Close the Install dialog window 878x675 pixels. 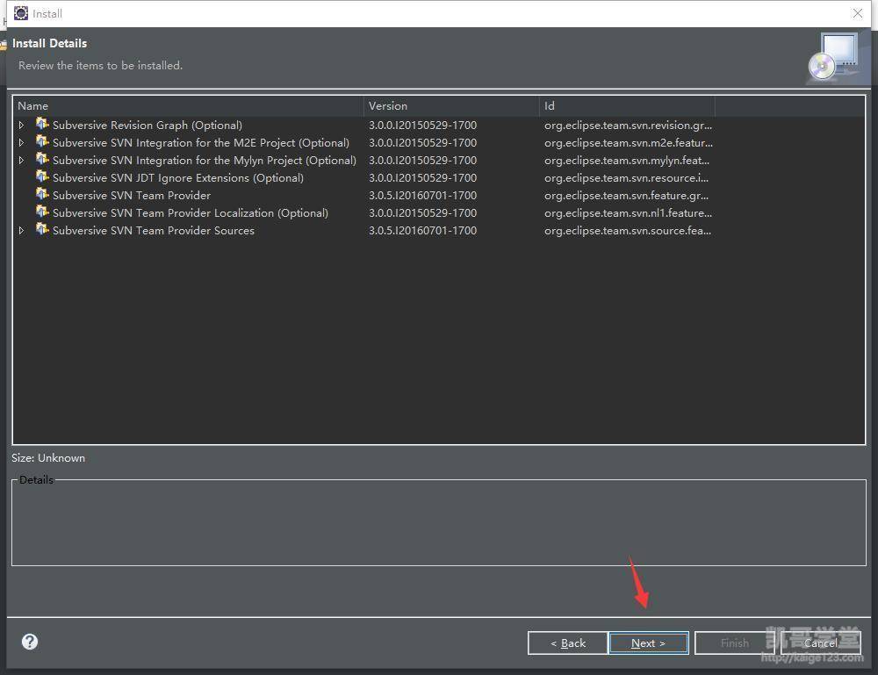(857, 13)
